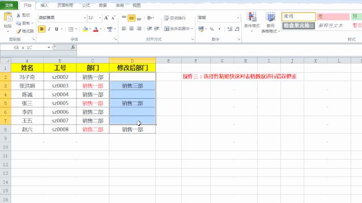This screenshot has width=362, height=203.
Task: Open the font name combo box
Action: (62, 17)
